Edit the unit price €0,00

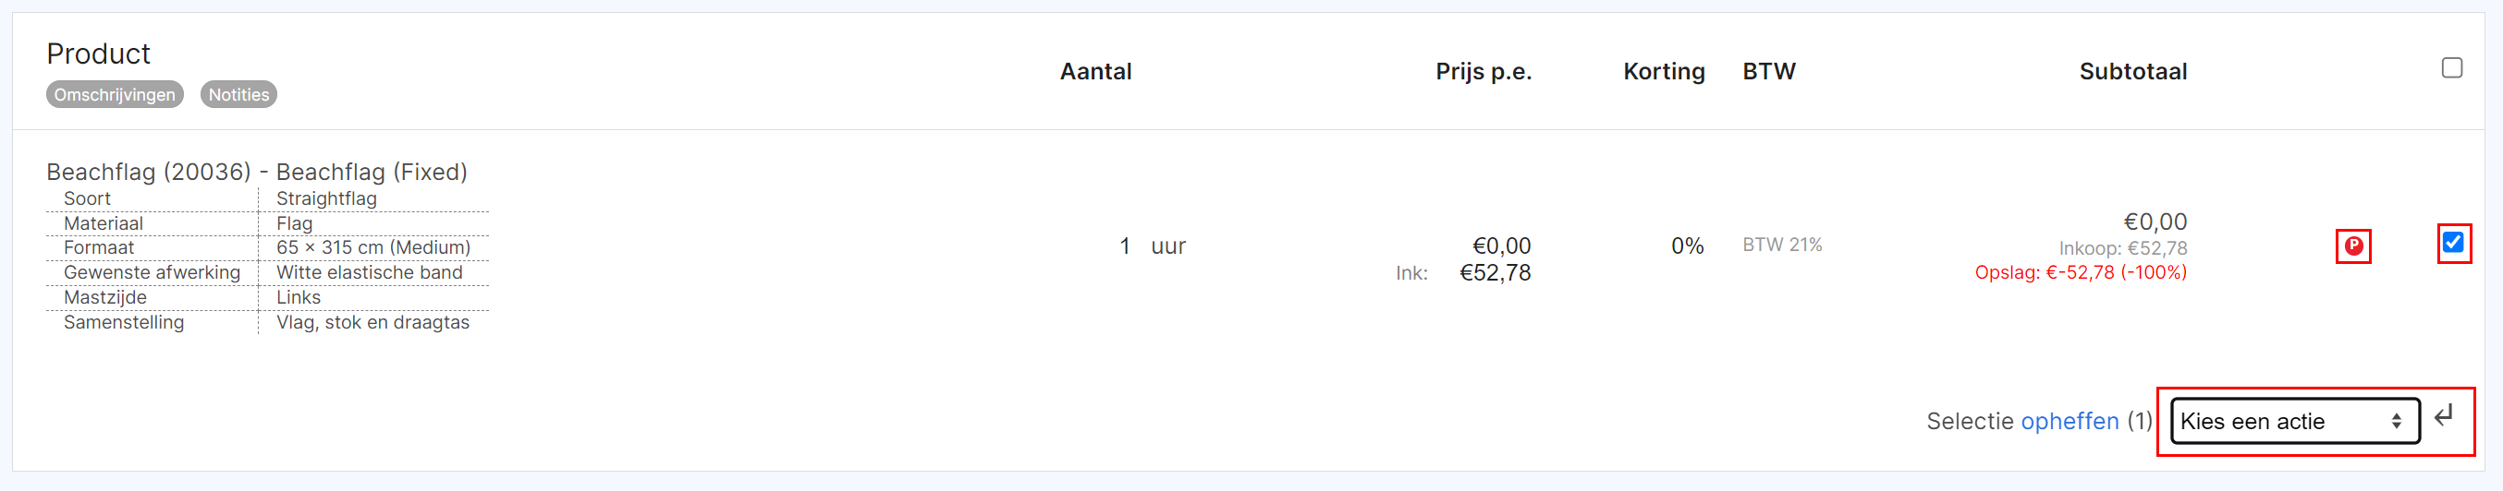(x=1501, y=246)
